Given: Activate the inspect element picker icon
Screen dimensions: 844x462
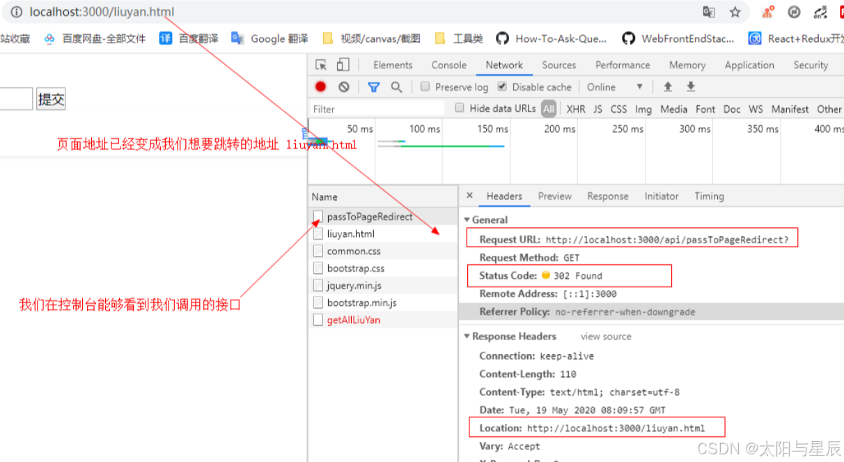Looking at the screenshot, I should 321,65.
